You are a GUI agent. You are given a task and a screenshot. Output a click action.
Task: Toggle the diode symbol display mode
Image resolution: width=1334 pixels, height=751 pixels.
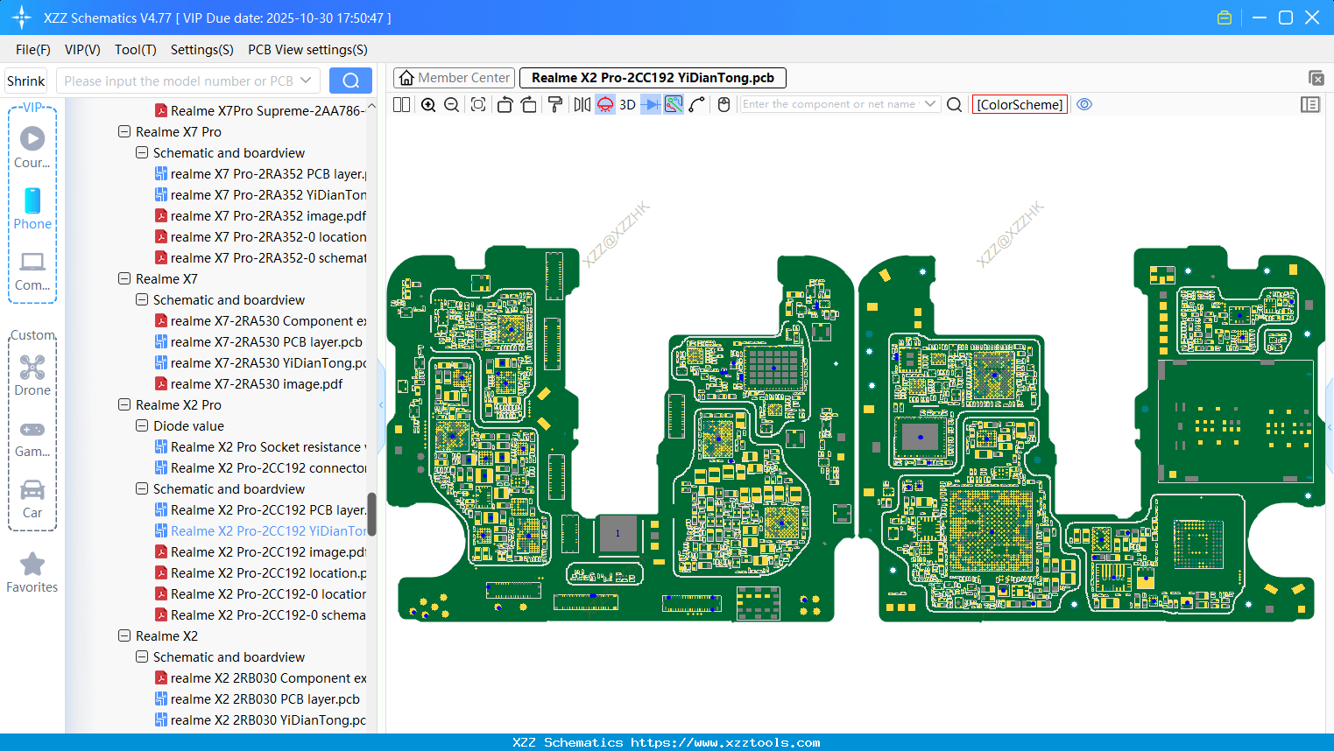(x=650, y=105)
